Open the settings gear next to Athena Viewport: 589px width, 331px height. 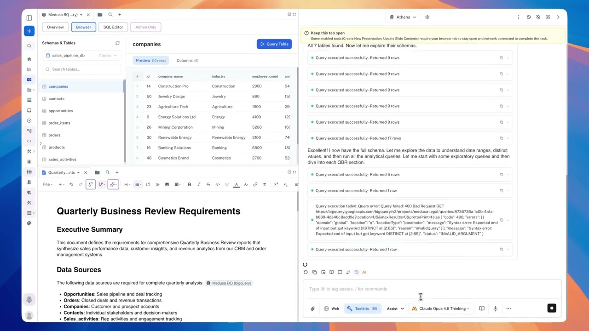coord(427,17)
